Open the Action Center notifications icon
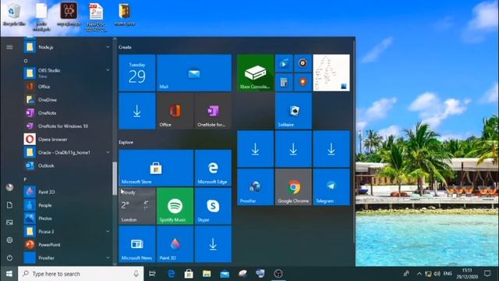The width and height of the screenshot is (499, 281). click(487, 274)
